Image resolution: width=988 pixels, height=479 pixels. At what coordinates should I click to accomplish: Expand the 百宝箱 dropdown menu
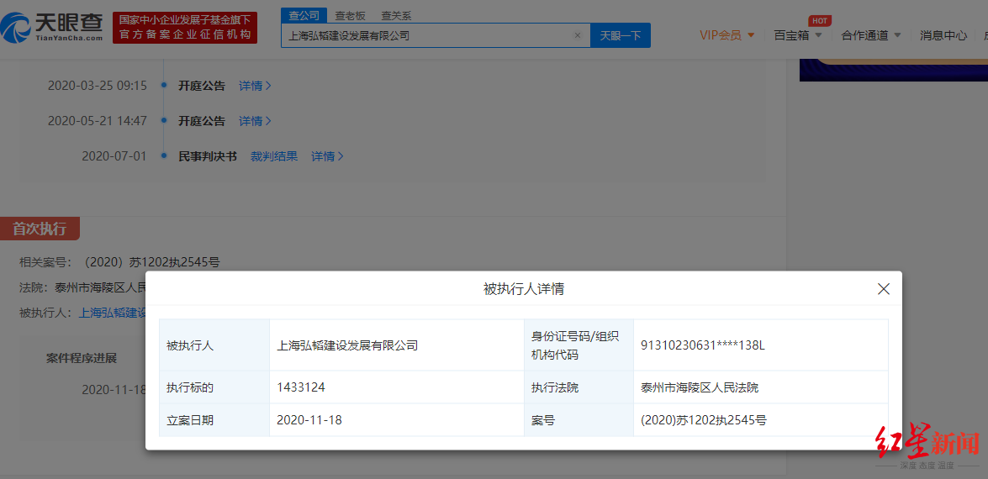coord(798,35)
